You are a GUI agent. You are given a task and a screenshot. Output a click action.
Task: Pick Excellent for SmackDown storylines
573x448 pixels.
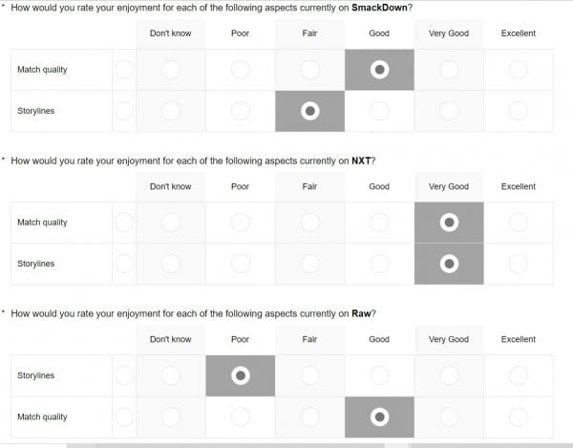click(519, 111)
